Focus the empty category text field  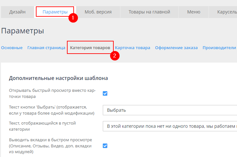(170, 126)
